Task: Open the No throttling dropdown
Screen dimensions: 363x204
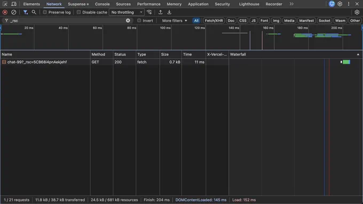Action: pyautogui.click(x=127, y=12)
